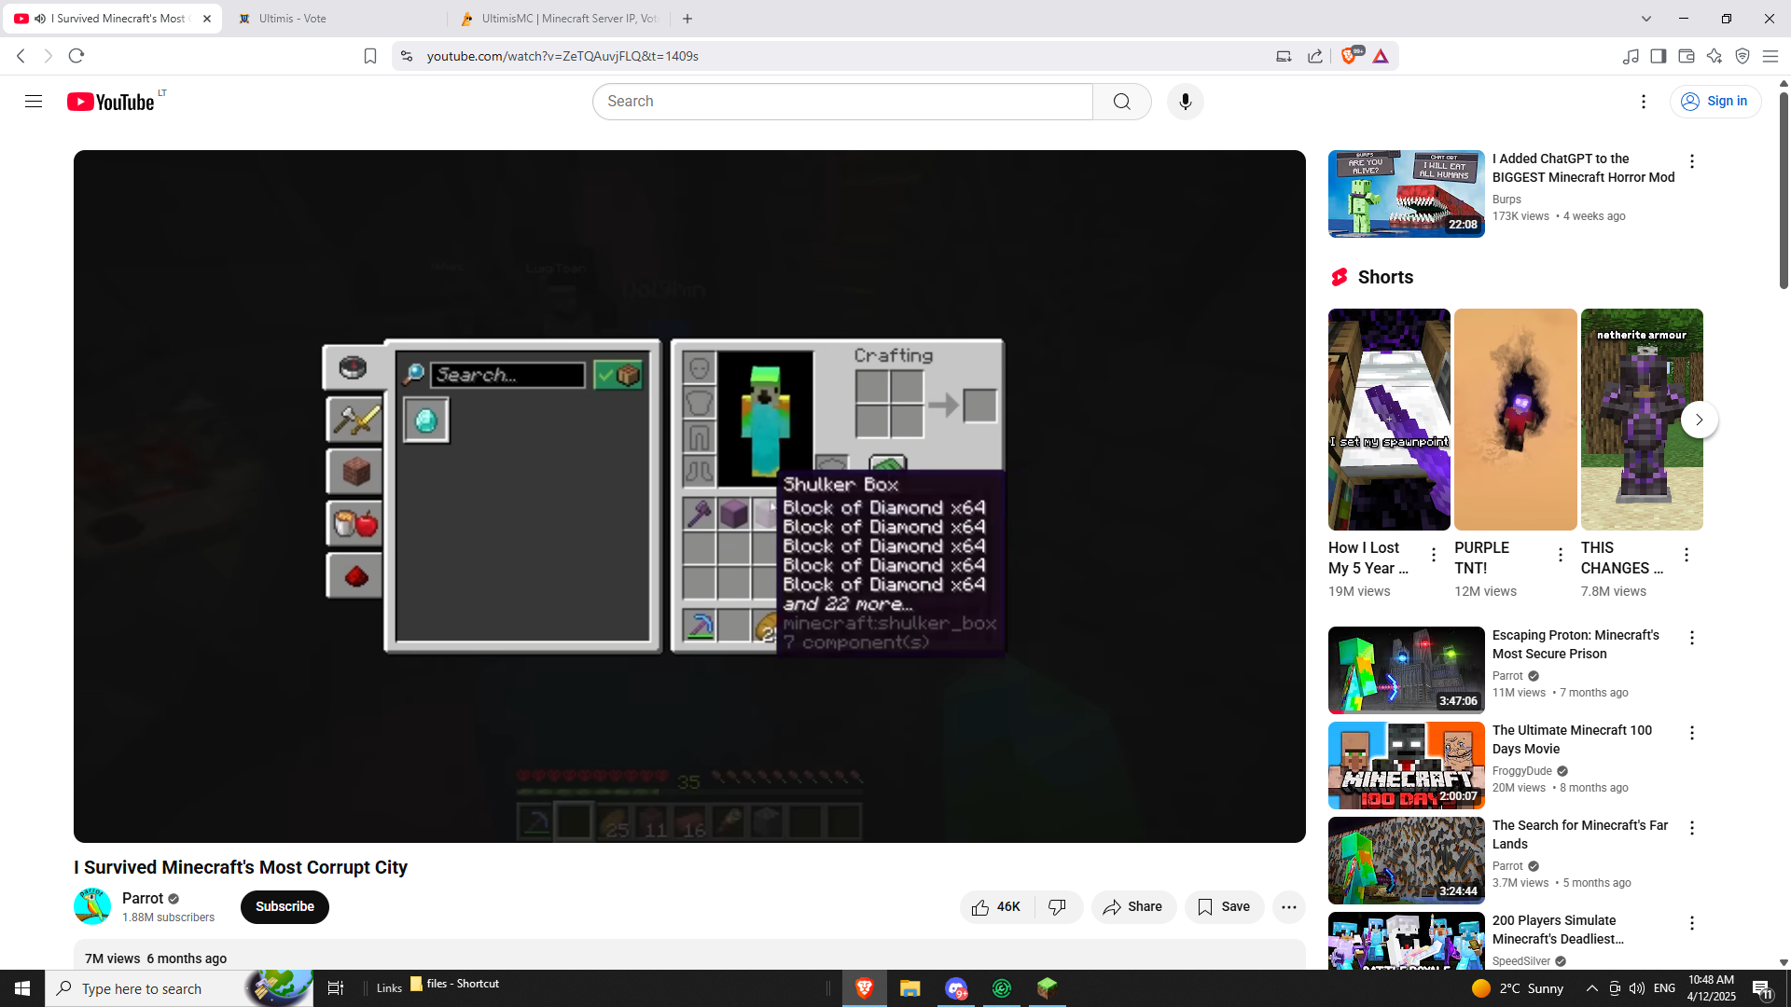Bookmark this page in address bar
Viewport: 1791px width, 1007px height.
coord(370,56)
